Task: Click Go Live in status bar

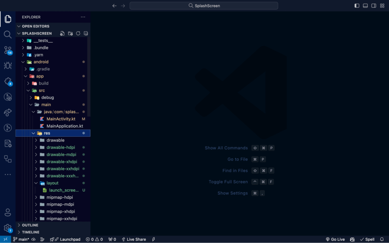Action: click(335, 239)
